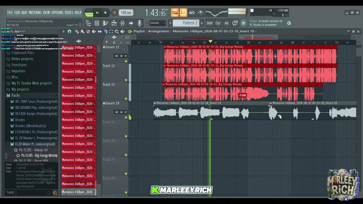This screenshot has height=204, width=363.
Task: Open the ADD menu
Action: 24,13
